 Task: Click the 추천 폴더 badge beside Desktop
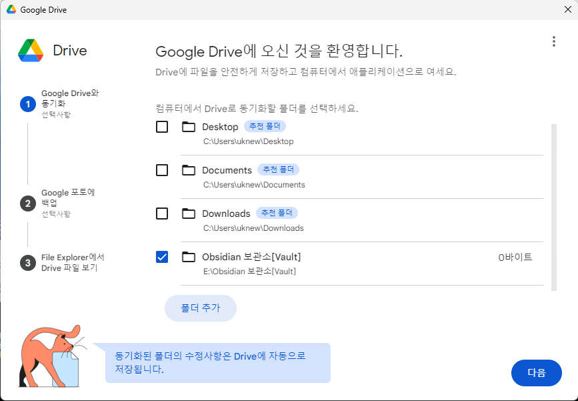(x=265, y=126)
